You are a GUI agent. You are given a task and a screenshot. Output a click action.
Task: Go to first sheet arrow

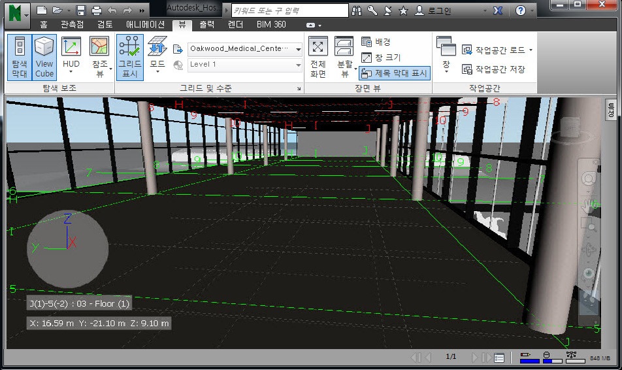pos(416,358)
